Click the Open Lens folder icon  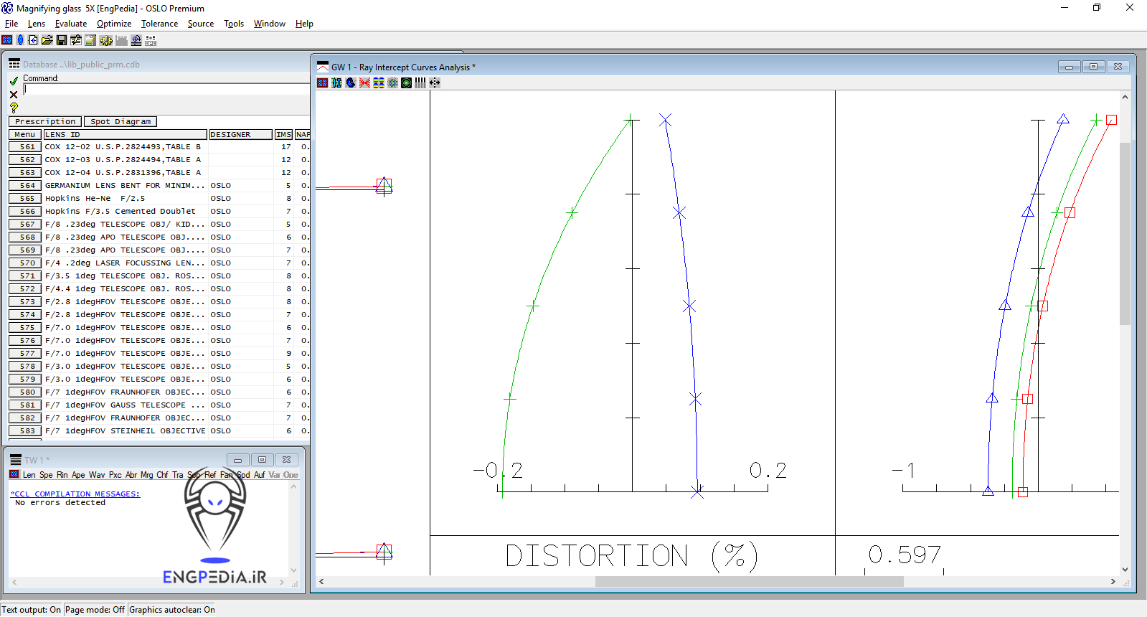tap(47, 40)
